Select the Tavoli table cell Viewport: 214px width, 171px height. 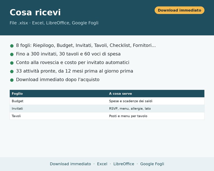click(58, 116)
